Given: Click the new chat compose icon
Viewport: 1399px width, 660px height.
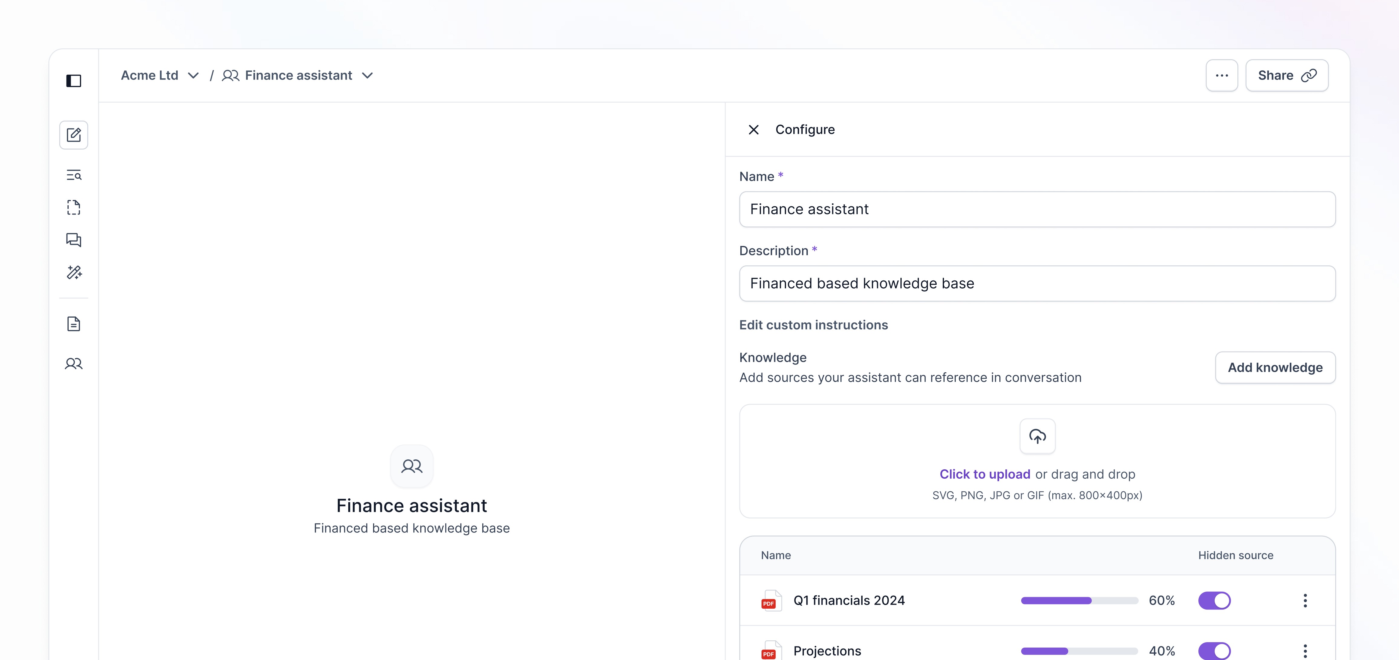Looking at the screenshot, I should [74, 135].
